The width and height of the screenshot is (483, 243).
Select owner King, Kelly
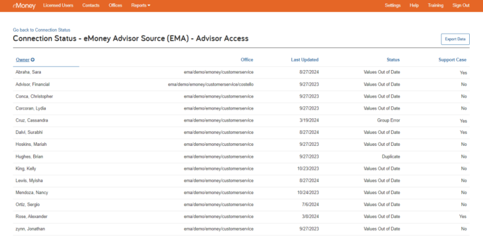pos(26,168)
